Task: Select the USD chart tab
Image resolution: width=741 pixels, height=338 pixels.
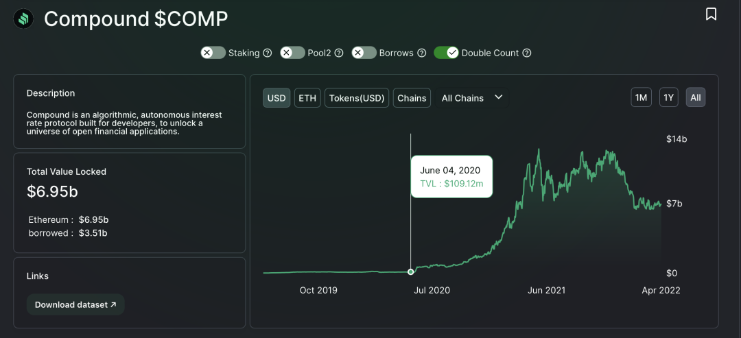Action: [277, 98]
